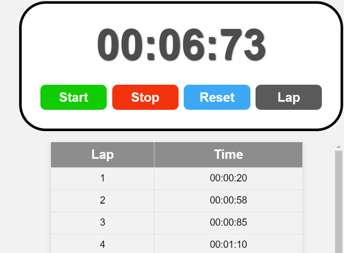Select the 00:00:58 lap time
The width and height of the screenshot is (344, 253).
[x=228, y=200]
